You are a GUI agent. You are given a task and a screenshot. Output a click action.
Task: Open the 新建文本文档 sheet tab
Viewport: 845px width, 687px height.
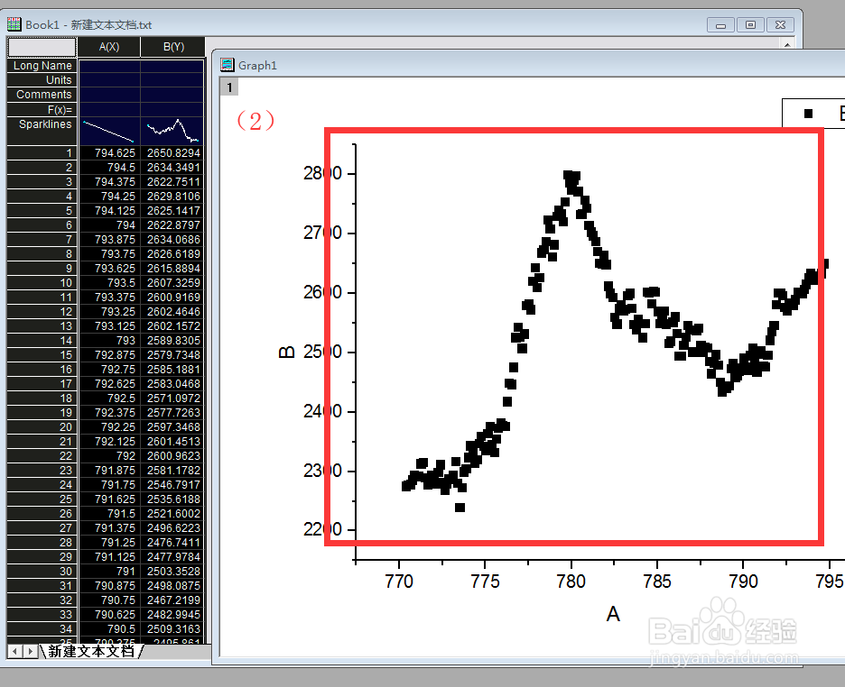91,651
